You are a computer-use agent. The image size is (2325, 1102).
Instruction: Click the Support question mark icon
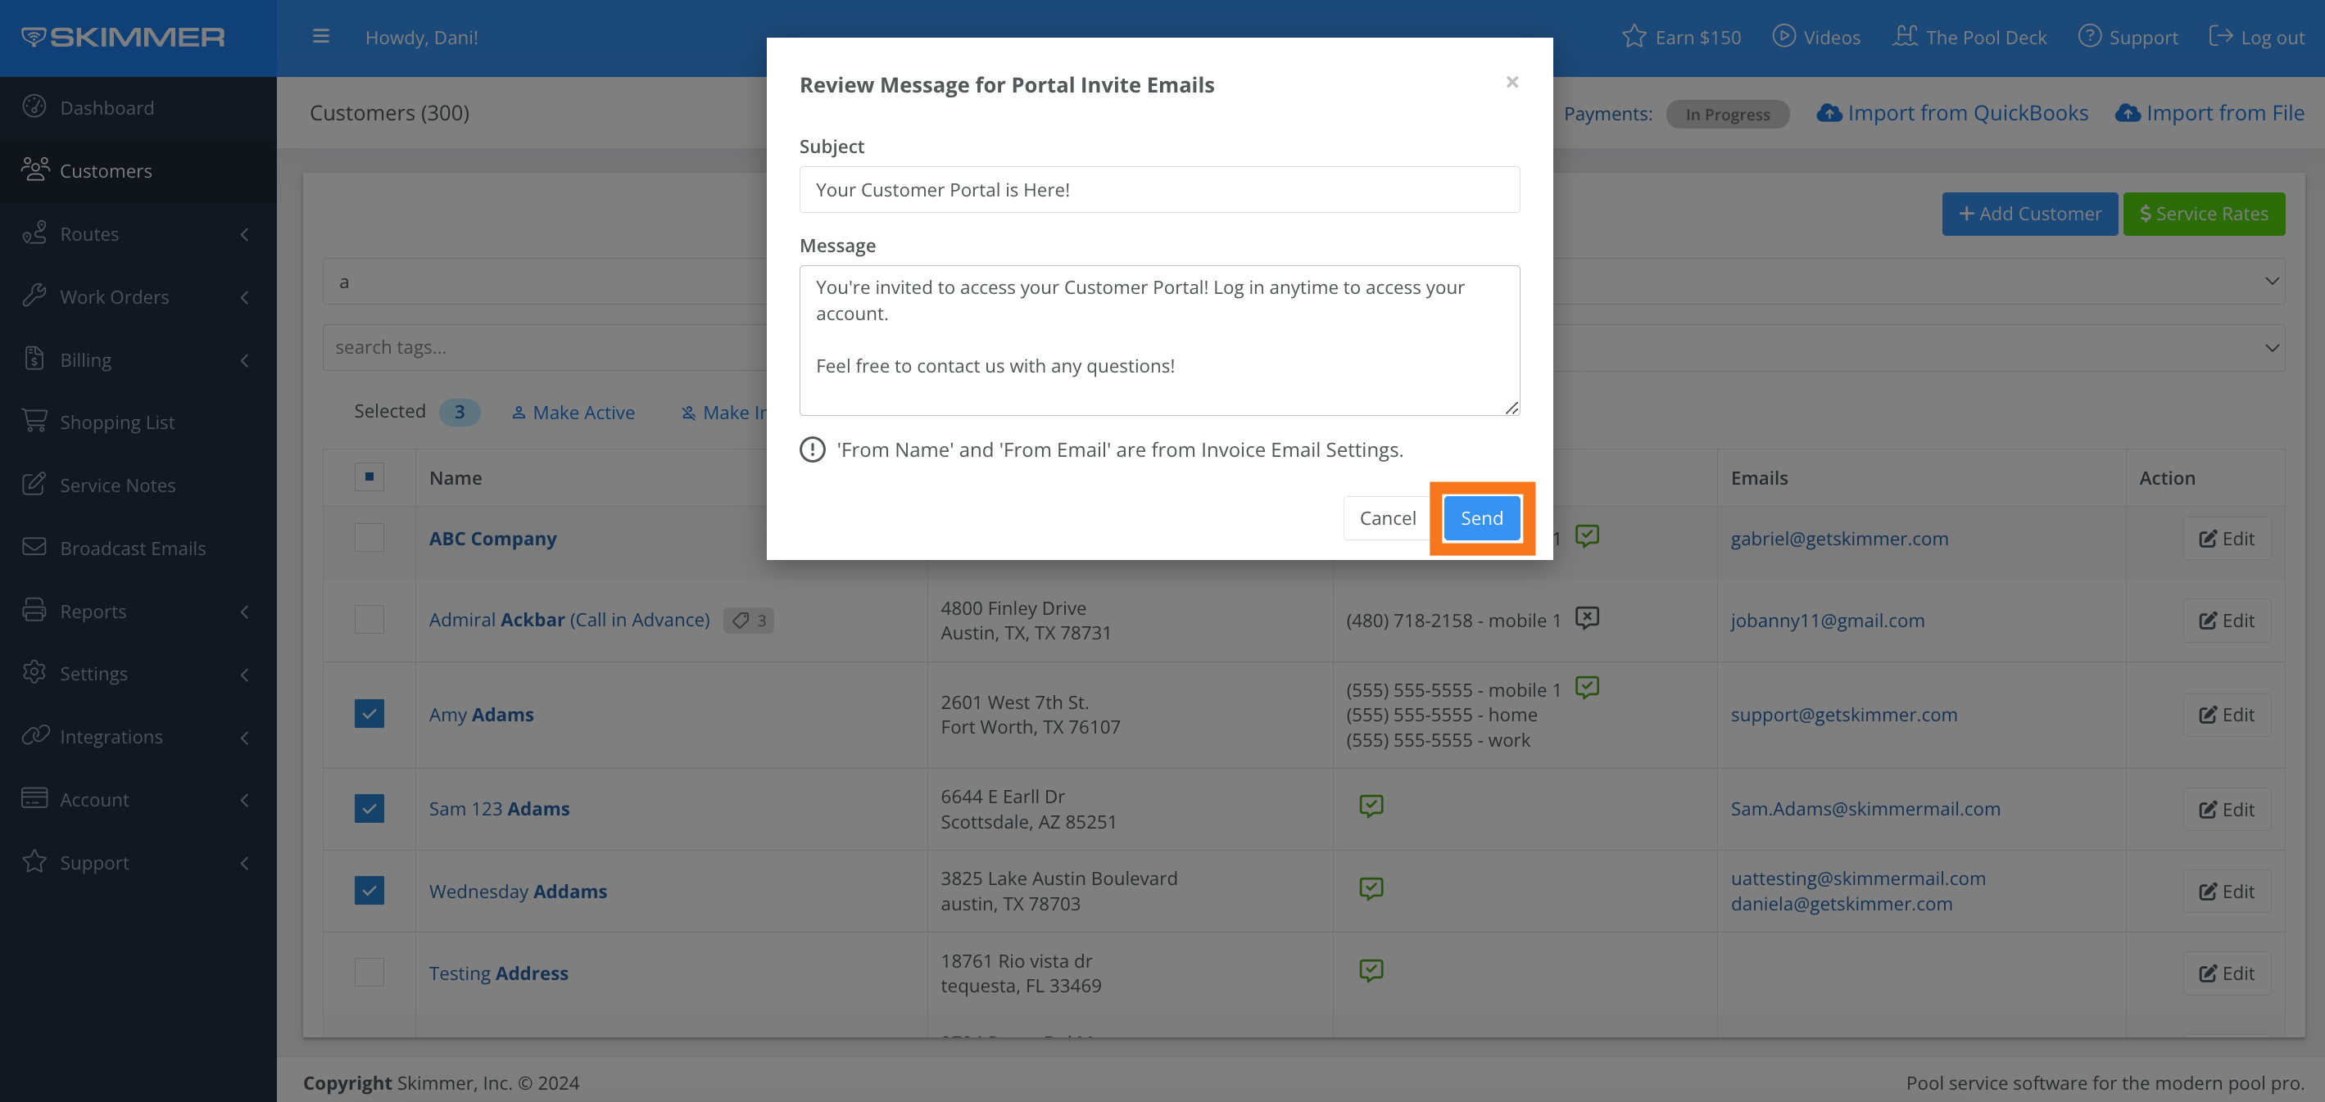point(2088,36)
